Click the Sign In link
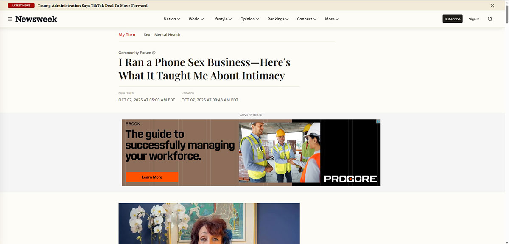 coord(474,19)
